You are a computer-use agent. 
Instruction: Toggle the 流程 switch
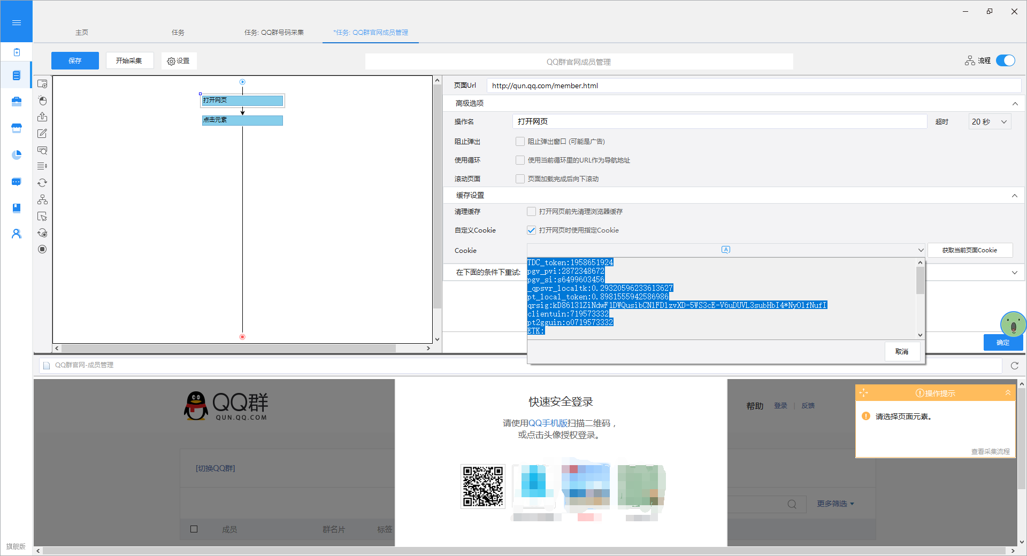click(x=1006, y=60)
